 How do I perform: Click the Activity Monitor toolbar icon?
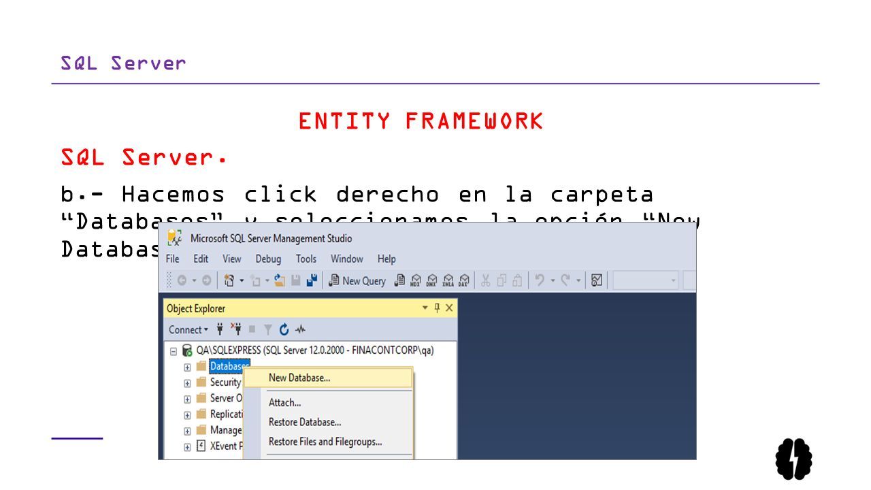click(x=597, y=280)
